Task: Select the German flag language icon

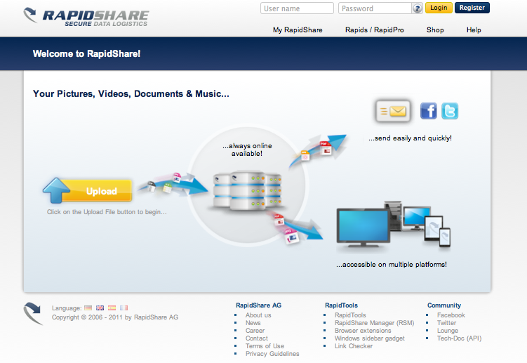Action: pos(88,308)
